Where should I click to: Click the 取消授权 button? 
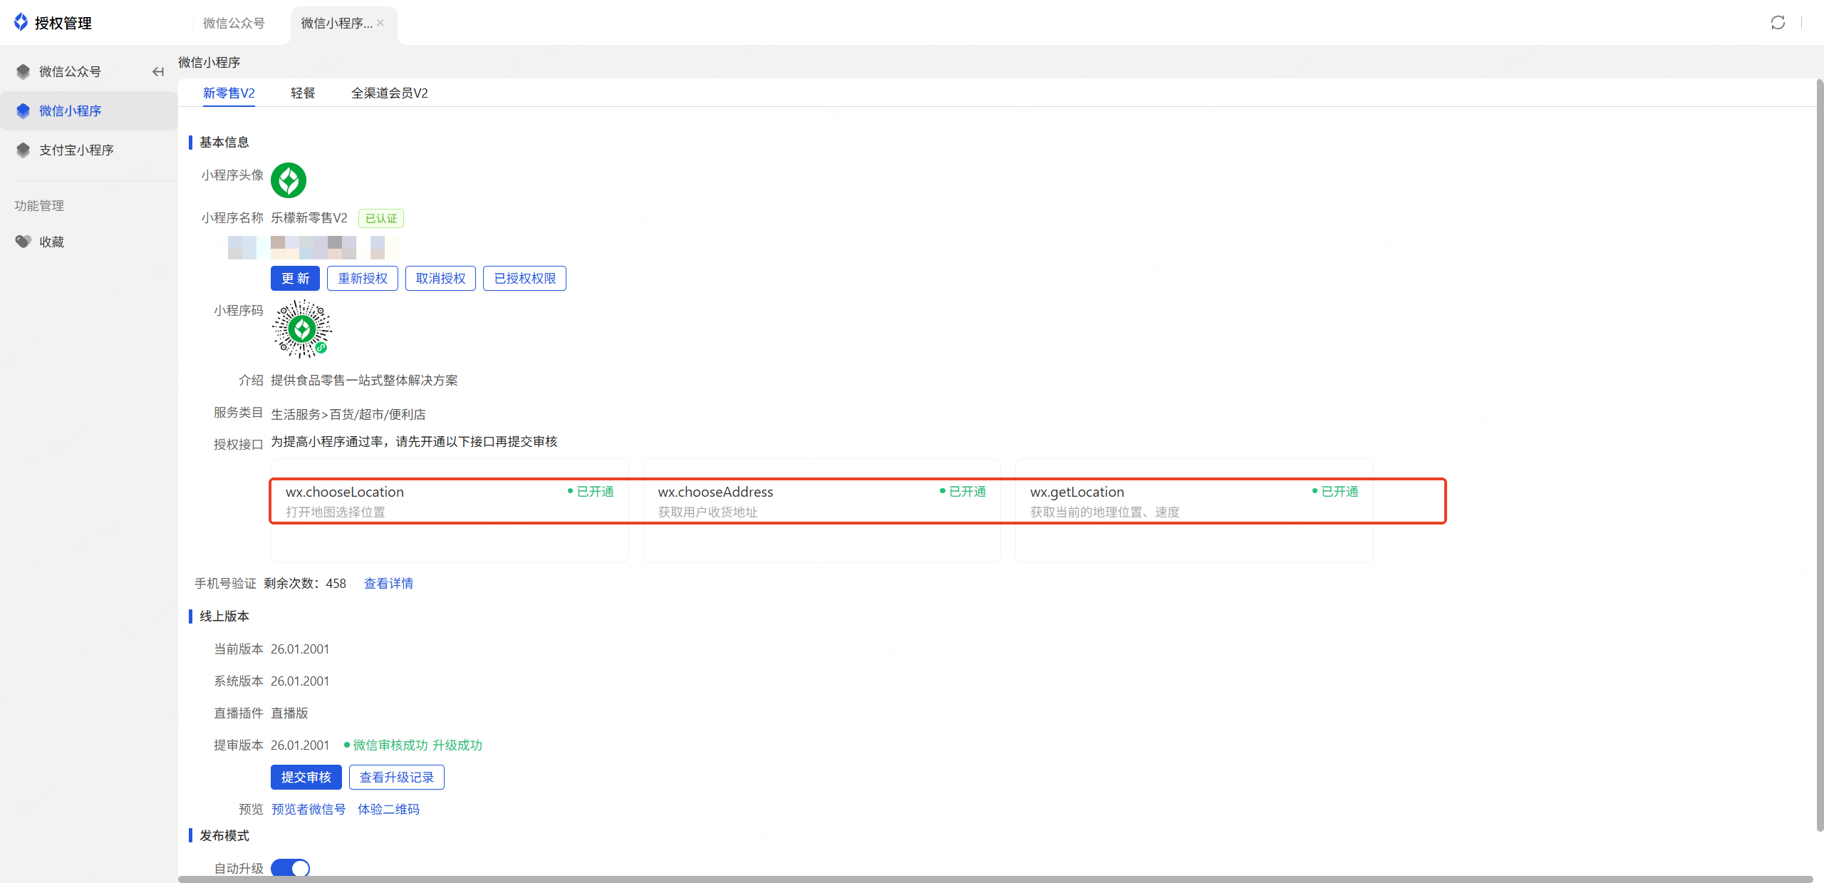440,279
